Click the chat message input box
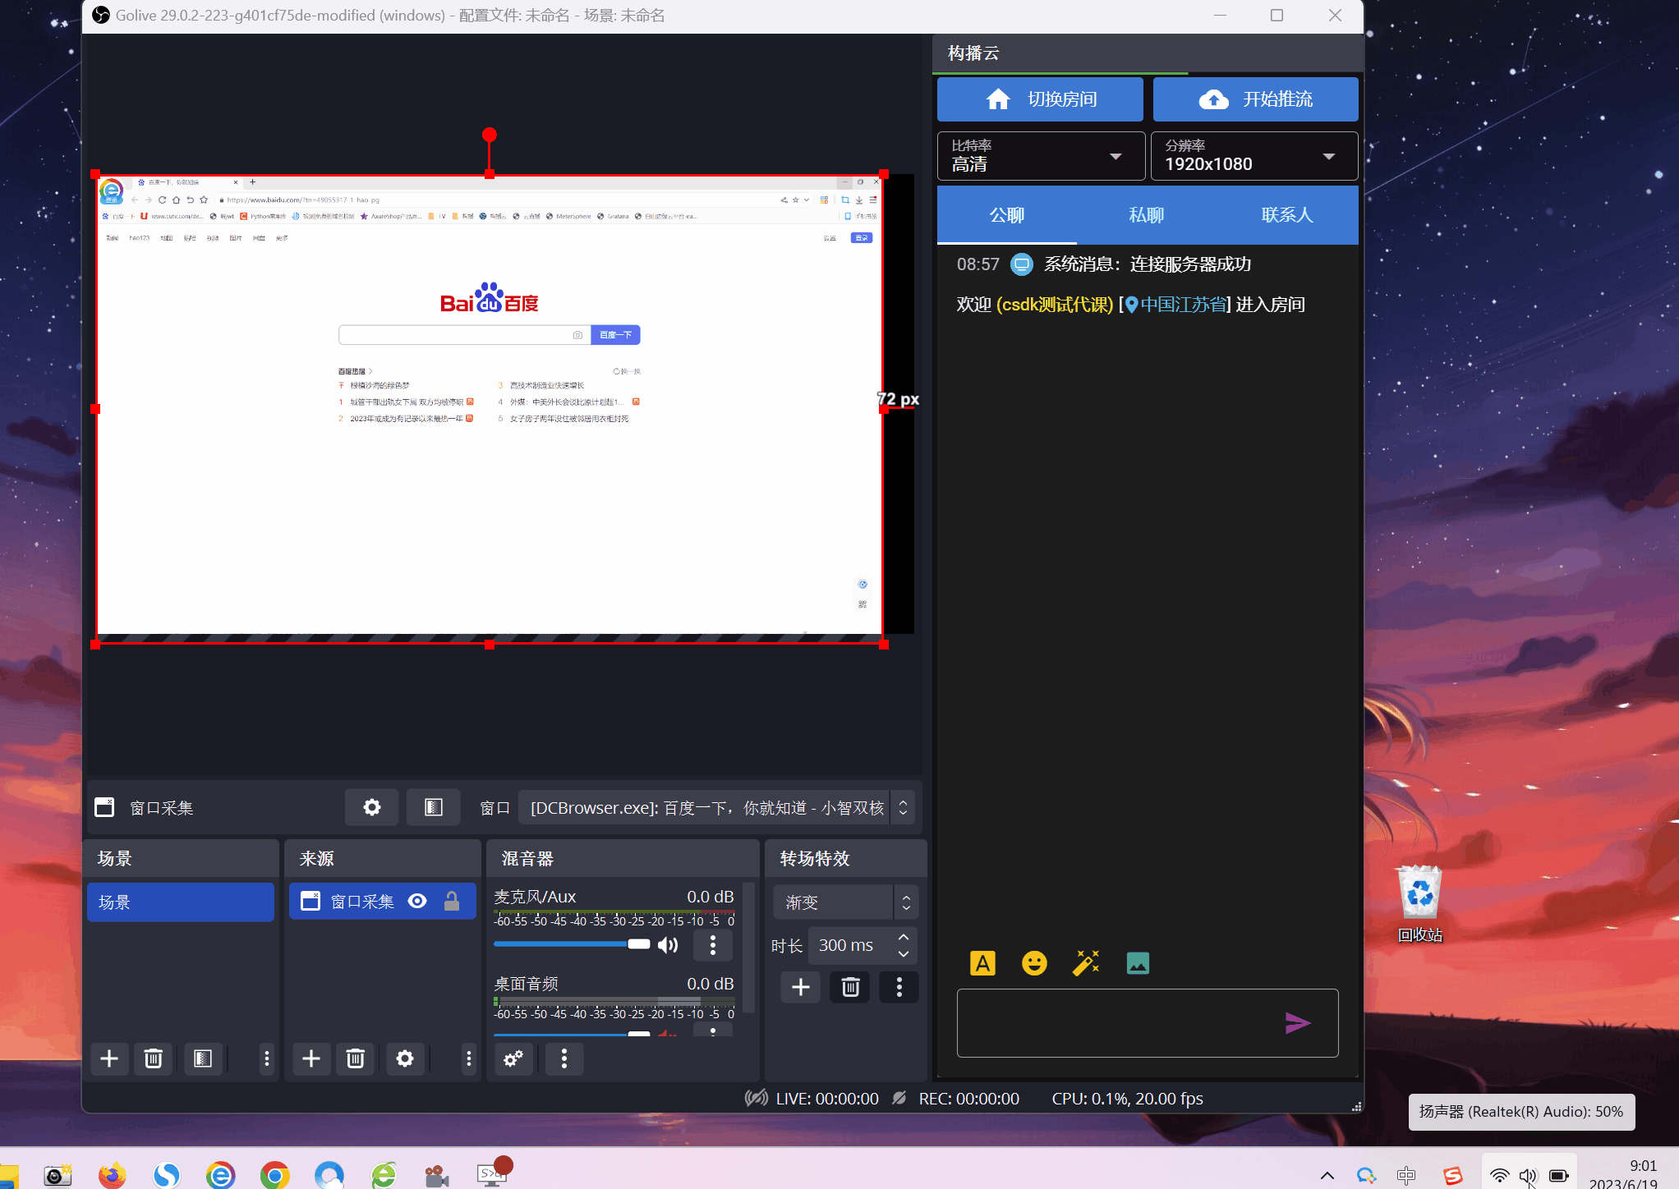The height and width of the screenshot is (1189, 1679). pyautogui.click(x=1148, y=1023)
